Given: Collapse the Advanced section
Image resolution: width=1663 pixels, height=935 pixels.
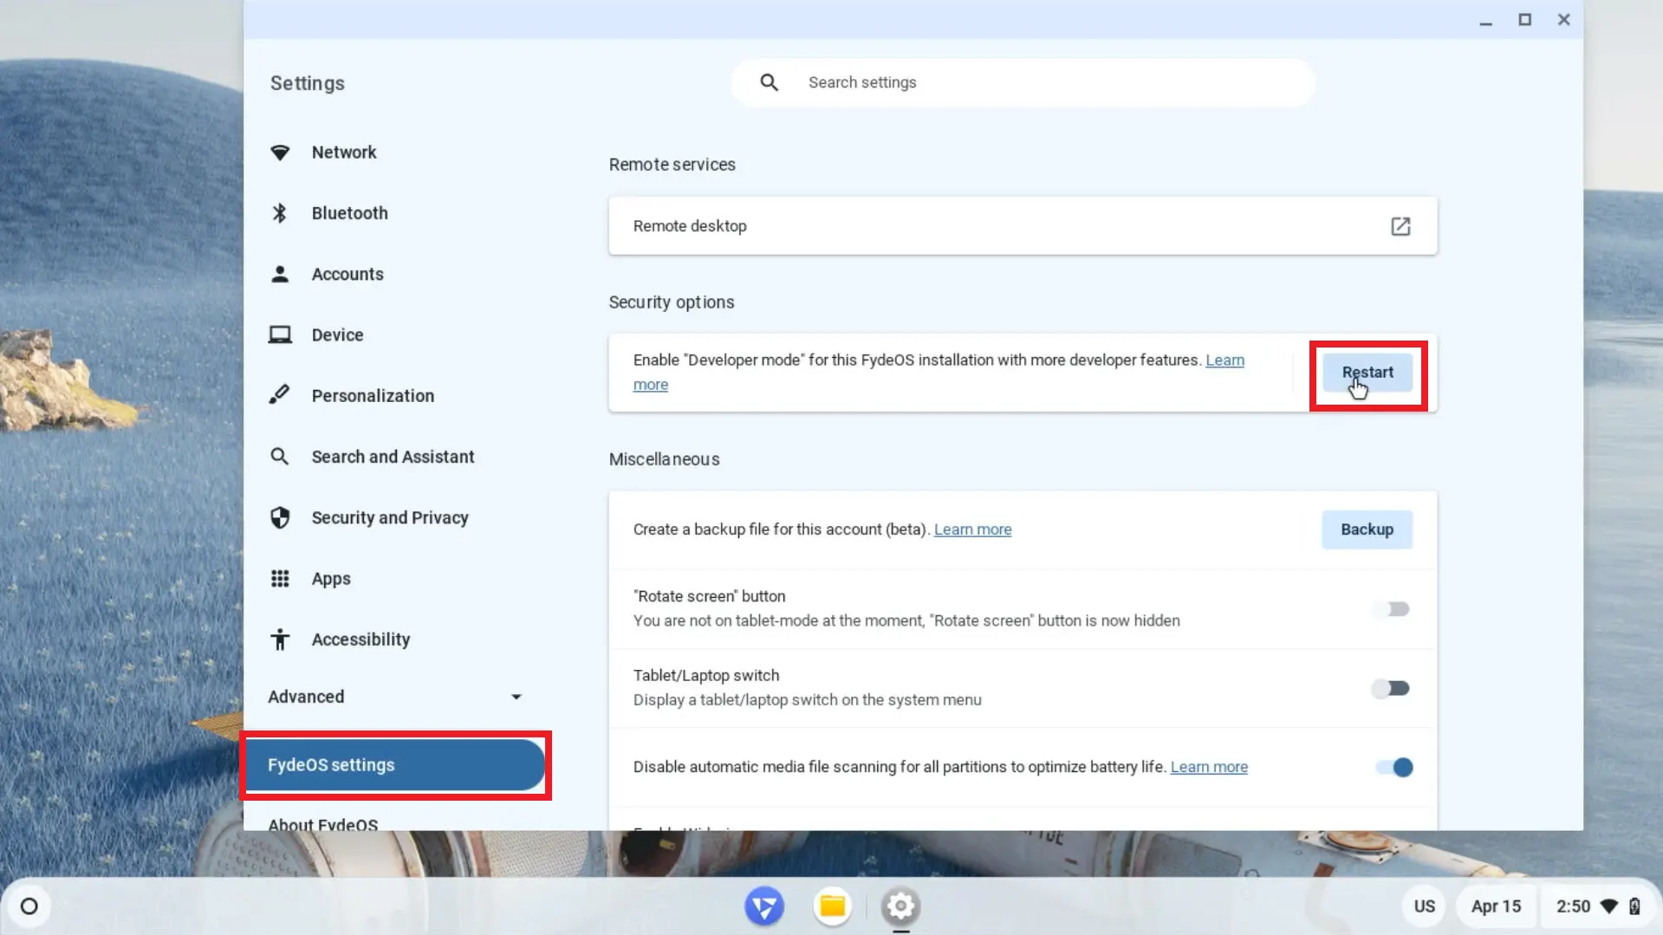Looking at the screenshot, I should 516,696.
